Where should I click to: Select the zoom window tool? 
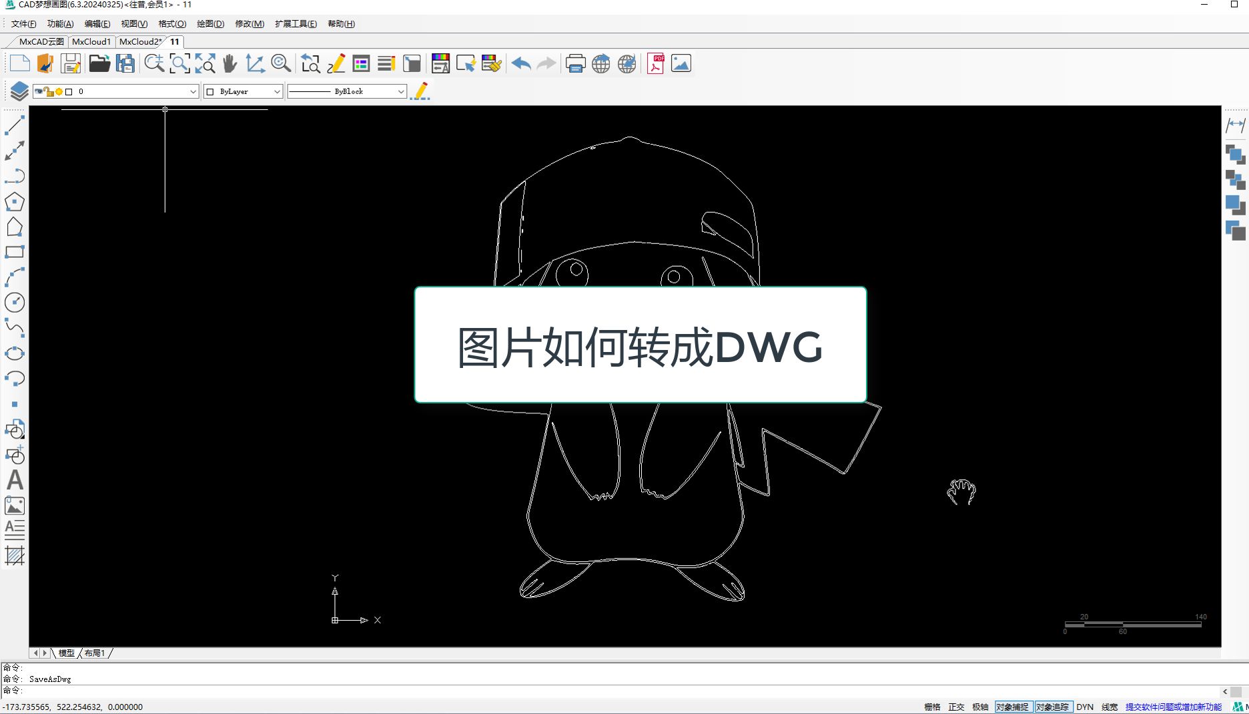point(179,63)
